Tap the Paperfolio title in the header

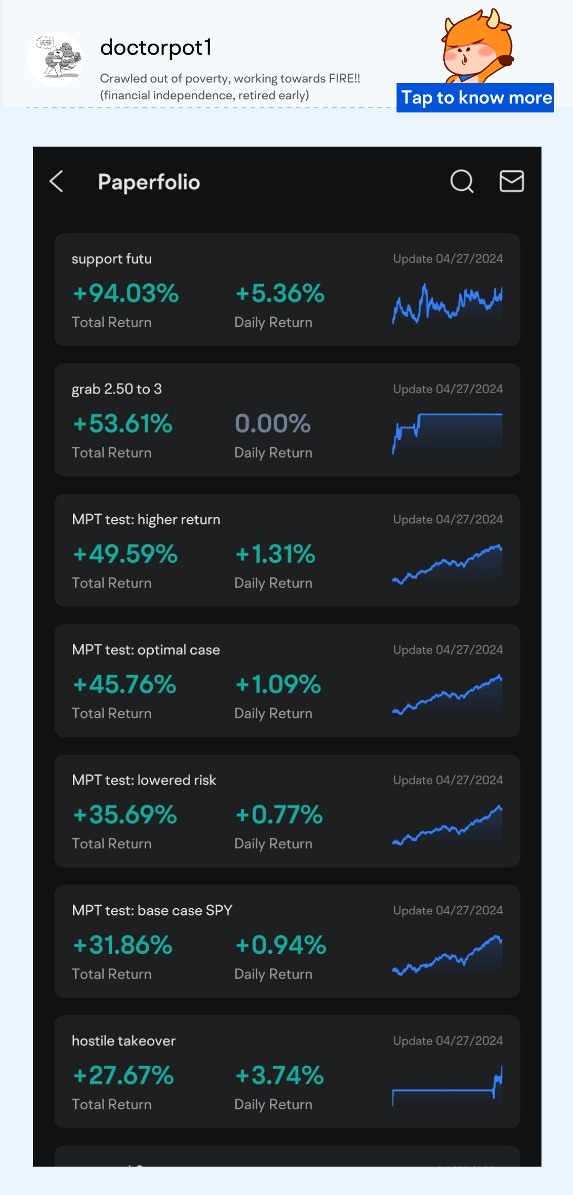(149, 182)
